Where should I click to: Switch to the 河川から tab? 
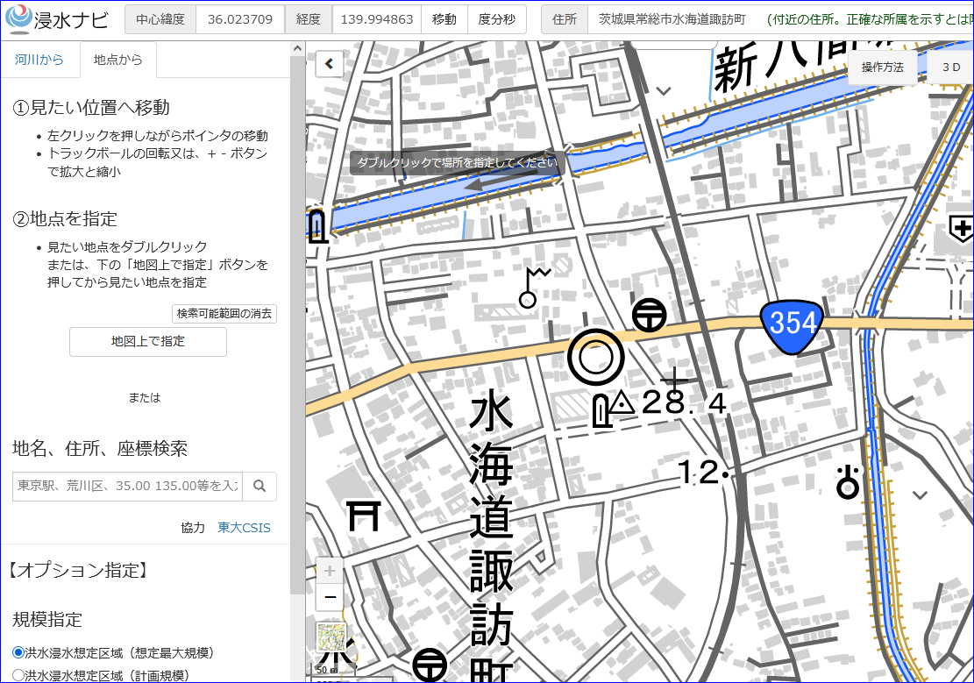pos(39,60)
